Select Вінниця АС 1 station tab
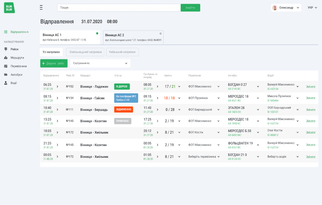Screen dimensions: 322x205 [x=70, y=37]
